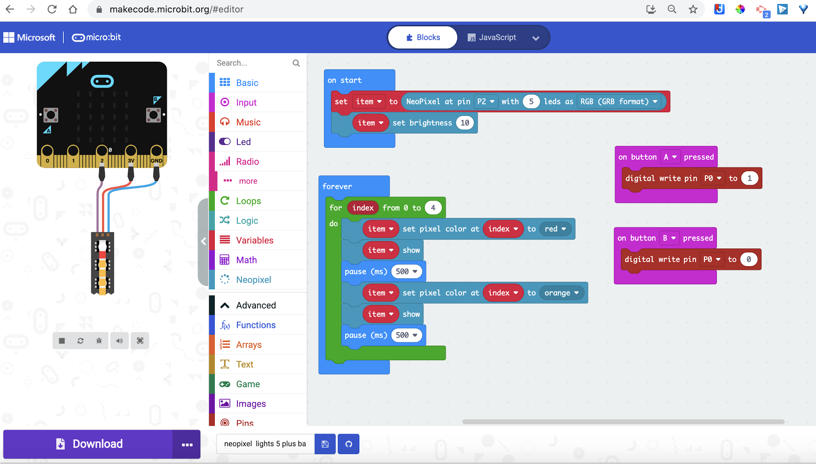Open more download options via ellipsis

pyautogui.click(x=187, y=444)
